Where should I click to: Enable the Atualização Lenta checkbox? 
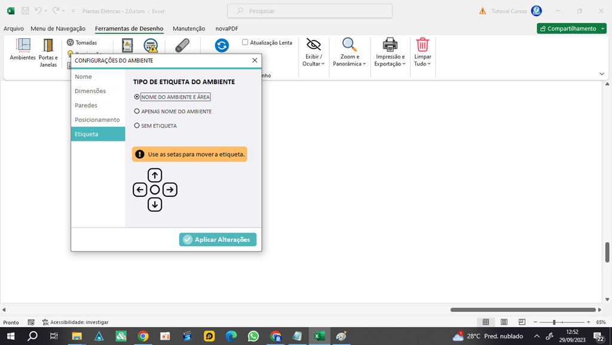pyautogui.click(x=245, y=42)
